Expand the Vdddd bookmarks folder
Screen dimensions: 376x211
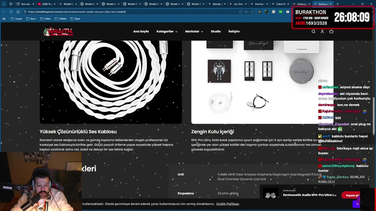click(61, 19)
